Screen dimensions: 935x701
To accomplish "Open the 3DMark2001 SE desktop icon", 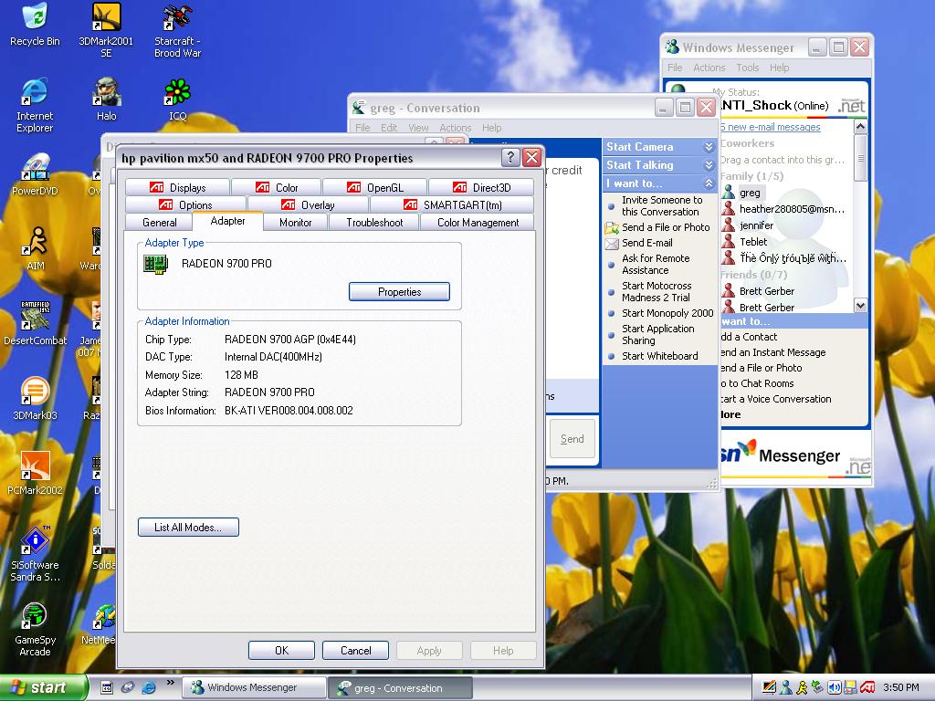I will 106,30.
